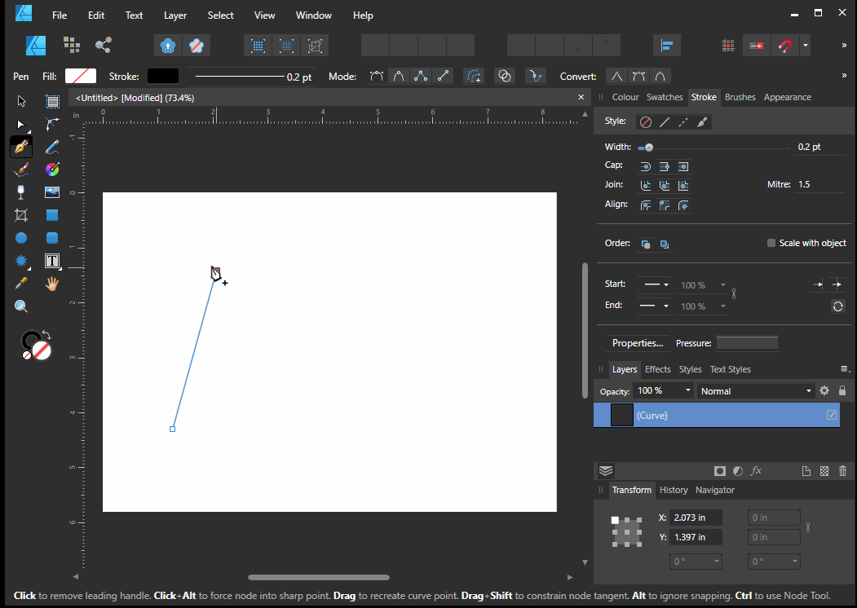857x608 pixels.
Task: Pick the Zoom tool
Action: [x=20, y=306]
